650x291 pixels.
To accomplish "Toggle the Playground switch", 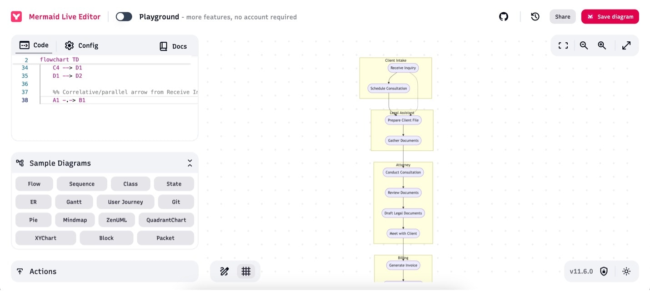I will 124,17.
